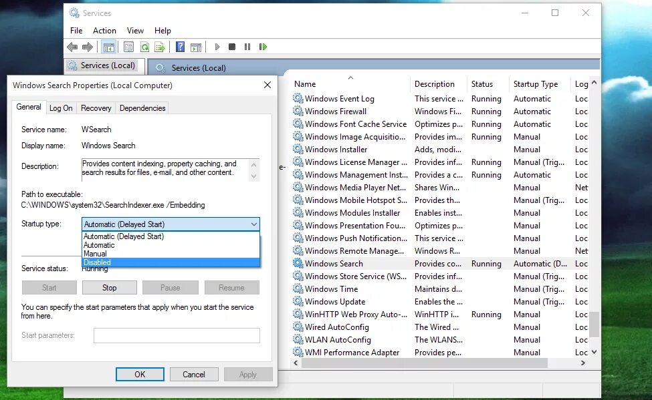Image resolution: width=652 pixels, height=400 pixels.
Task: Open the Help menu
Action: [162, 30]
